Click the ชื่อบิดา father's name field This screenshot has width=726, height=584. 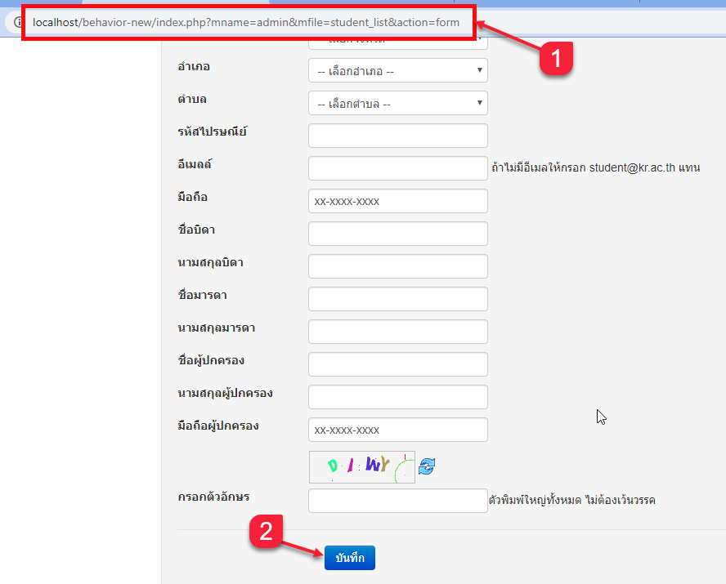(x=397, y=234)
